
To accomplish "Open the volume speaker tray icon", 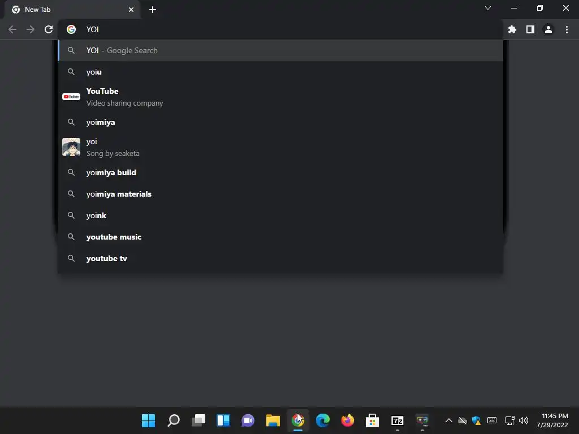I will pyautogui.click(x=524, y=420).
